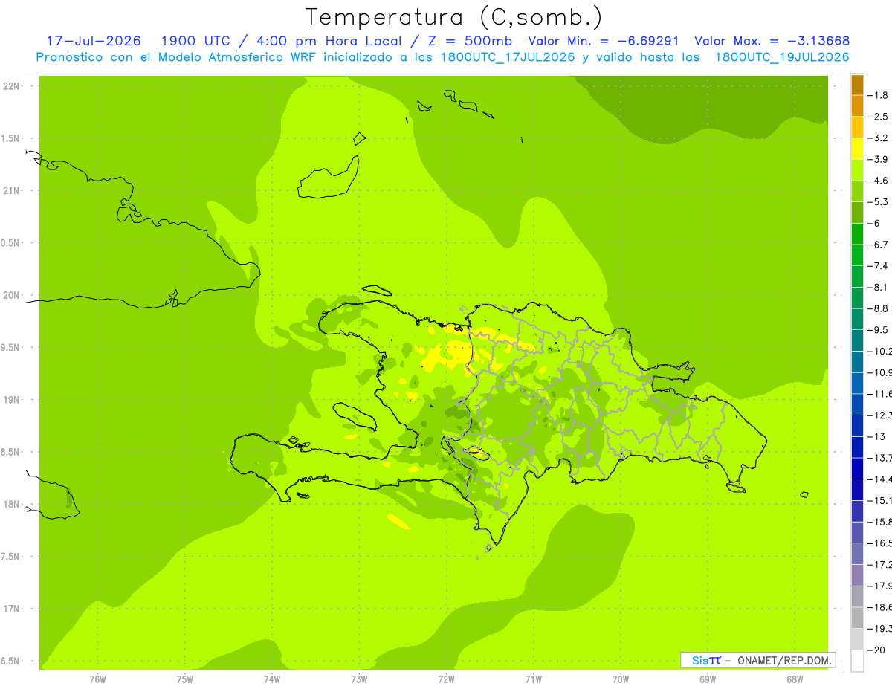Pick the yellow legend swatch between -3.2 and -3.9
This screenshot has width=892, height=689.
point(857,149)
